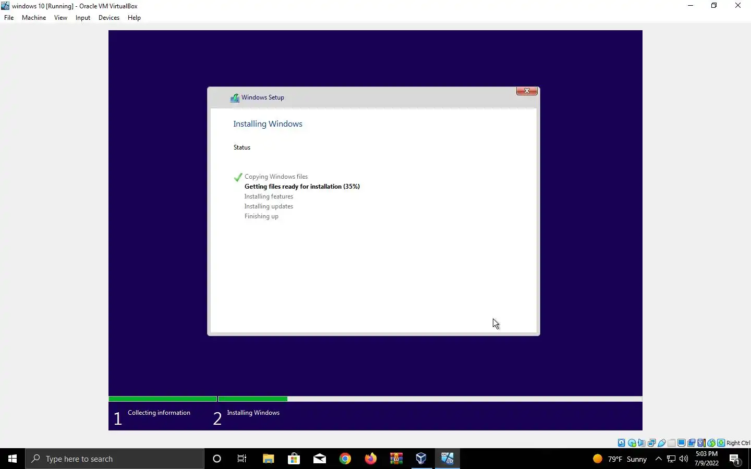Click the recording status icon
751x469 pixels.
(692, 443)
